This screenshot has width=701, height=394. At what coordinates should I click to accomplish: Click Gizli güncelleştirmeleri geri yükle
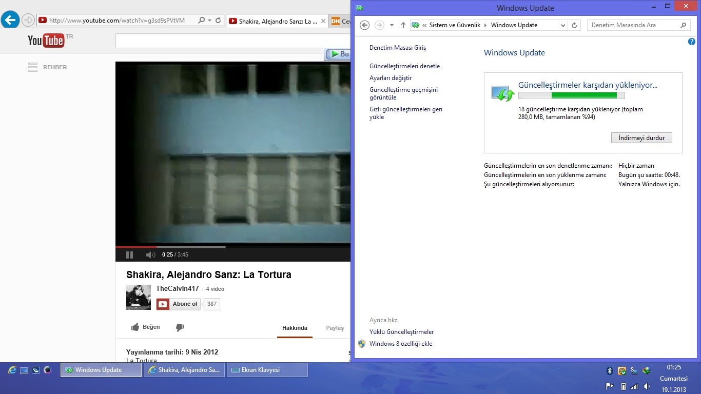point(406,113)
